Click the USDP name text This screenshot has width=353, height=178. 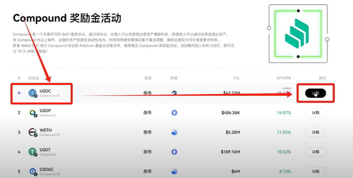45,111
